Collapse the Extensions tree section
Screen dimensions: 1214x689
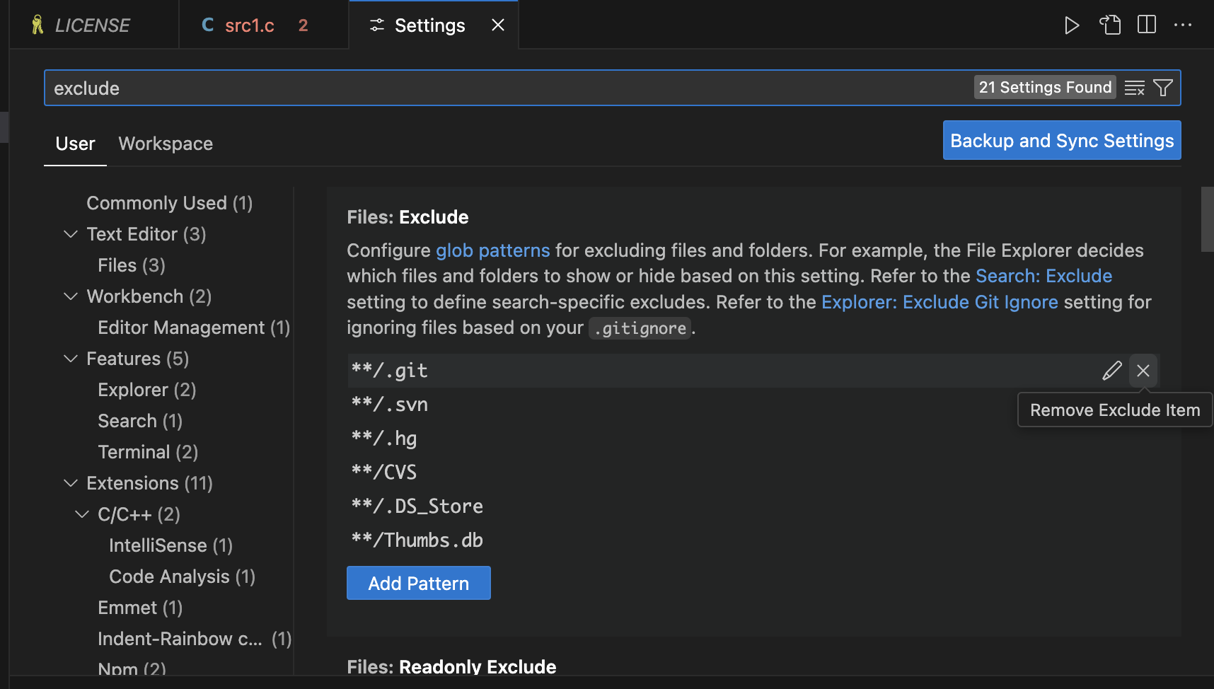tap(71, 483)
